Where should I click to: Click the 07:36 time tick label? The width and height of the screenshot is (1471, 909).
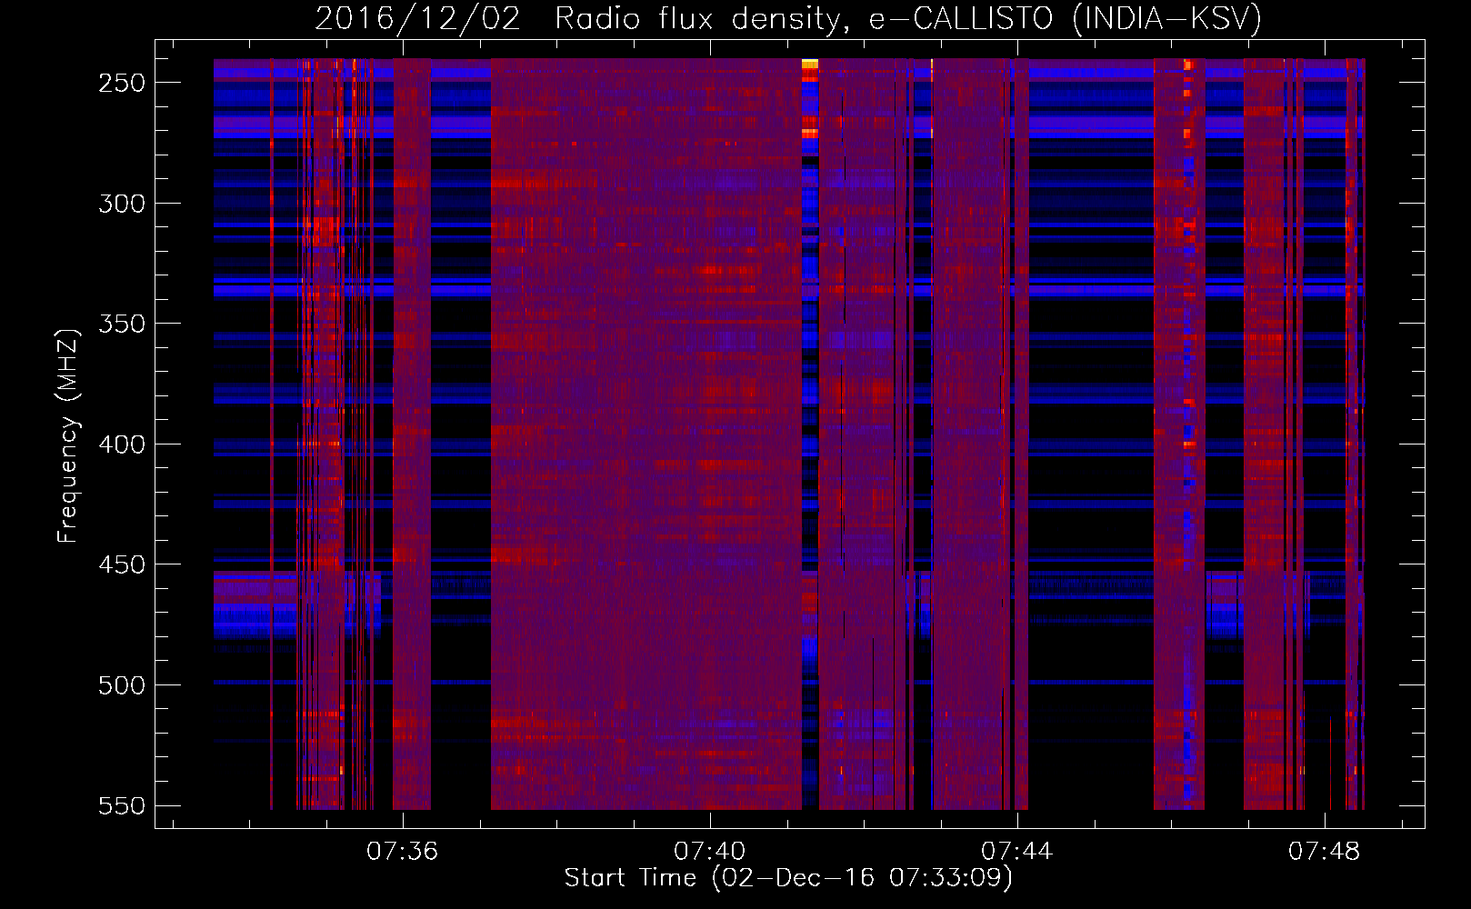[x=402, y=851]
